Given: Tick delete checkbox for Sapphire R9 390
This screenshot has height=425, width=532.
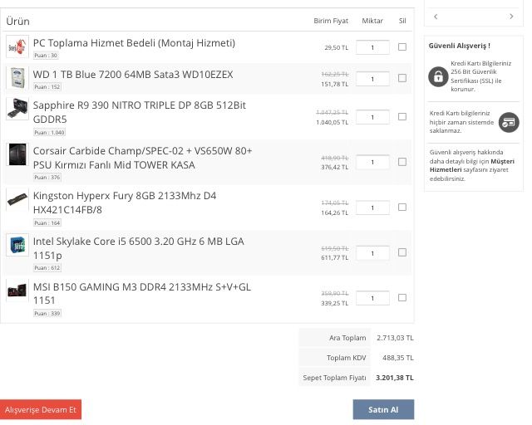Looking at the screenshot, I should (x=402, y=116).
